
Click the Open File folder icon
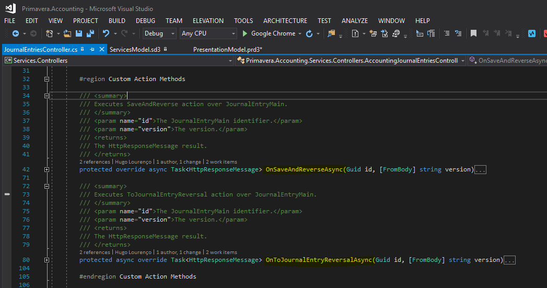[67, 33]
